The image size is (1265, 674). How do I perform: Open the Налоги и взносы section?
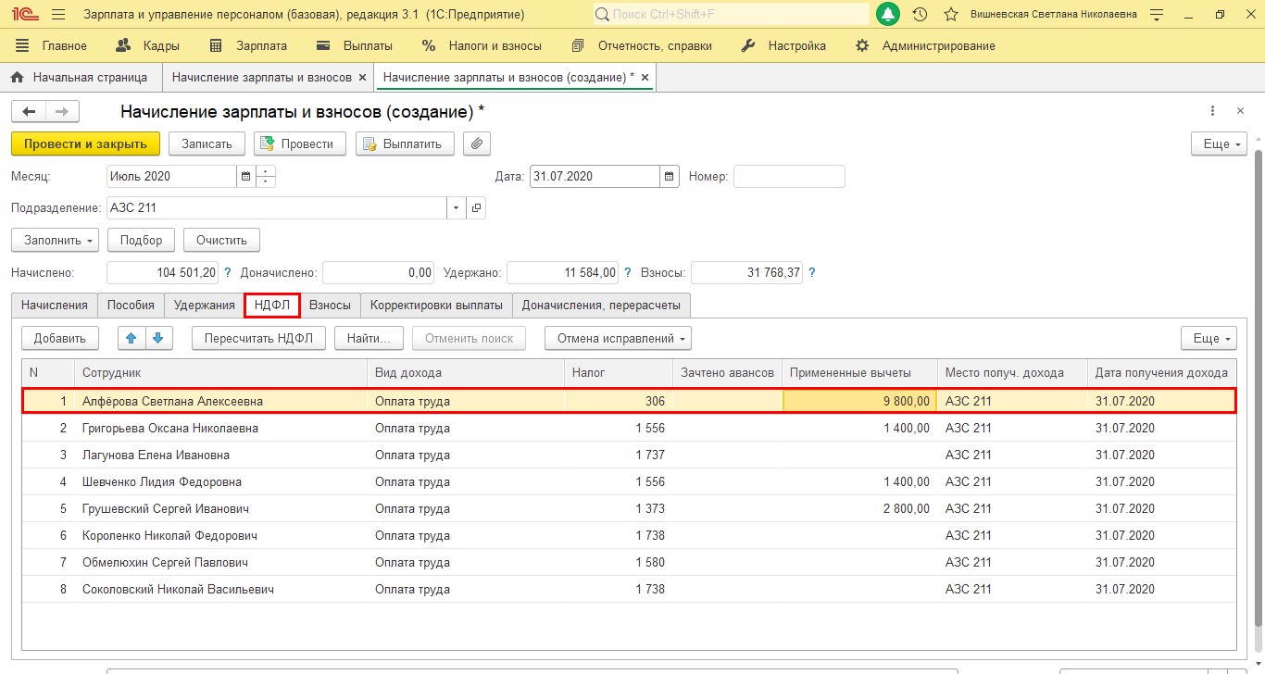482,45
